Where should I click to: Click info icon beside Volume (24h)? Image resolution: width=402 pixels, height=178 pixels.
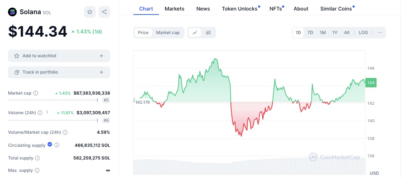(40, 113)
